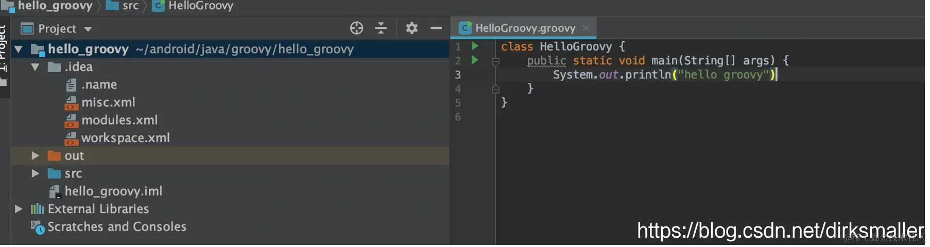Open Project panel settings gear
Image resolution: width=930 pixels, height=247 pixels.
(411, 28)
